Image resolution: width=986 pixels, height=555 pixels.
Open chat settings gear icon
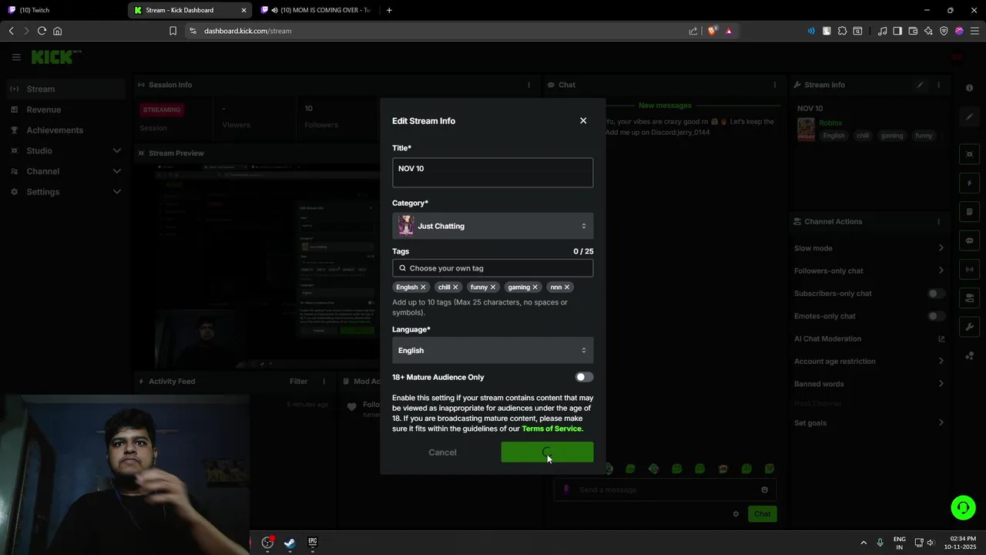[x=736, y=514]
